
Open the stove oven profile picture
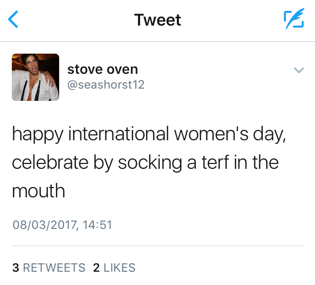(35, 77)
